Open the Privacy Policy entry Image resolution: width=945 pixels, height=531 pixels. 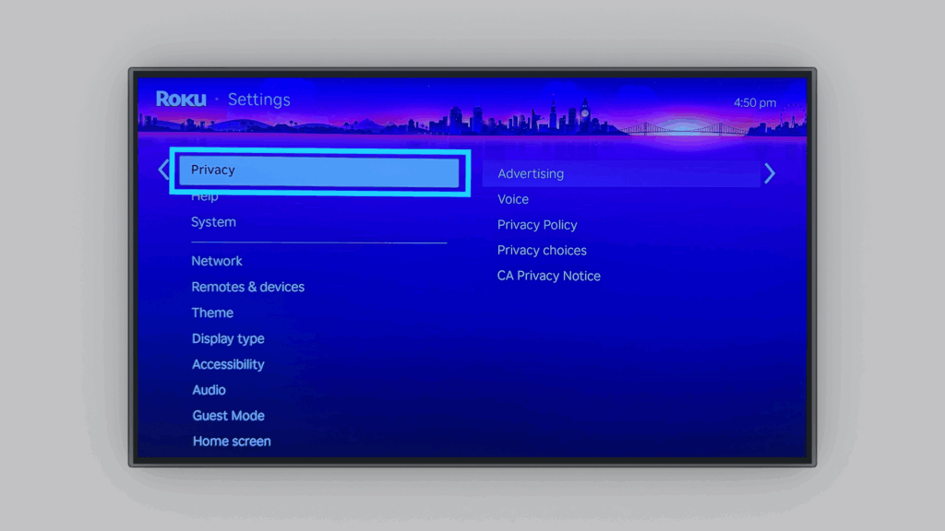point(537,225)
